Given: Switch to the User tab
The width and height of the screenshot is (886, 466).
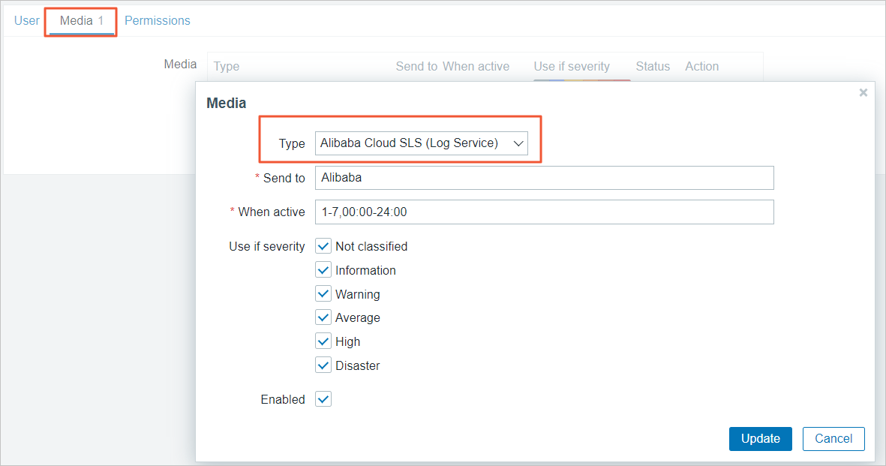Looking at the screenshot, I should [x=27, y=21].
